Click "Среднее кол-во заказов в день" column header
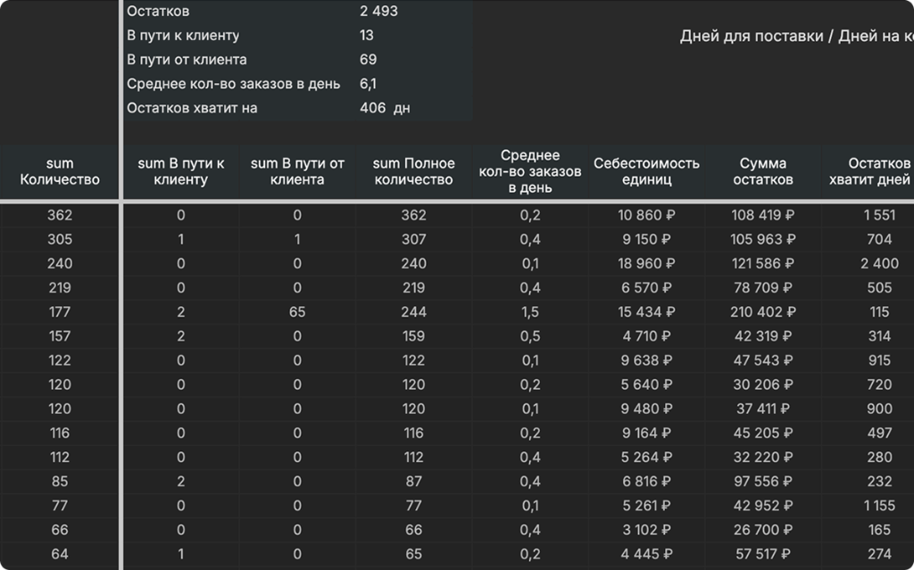Screen dimensions: 914x570 pos(530,171)
